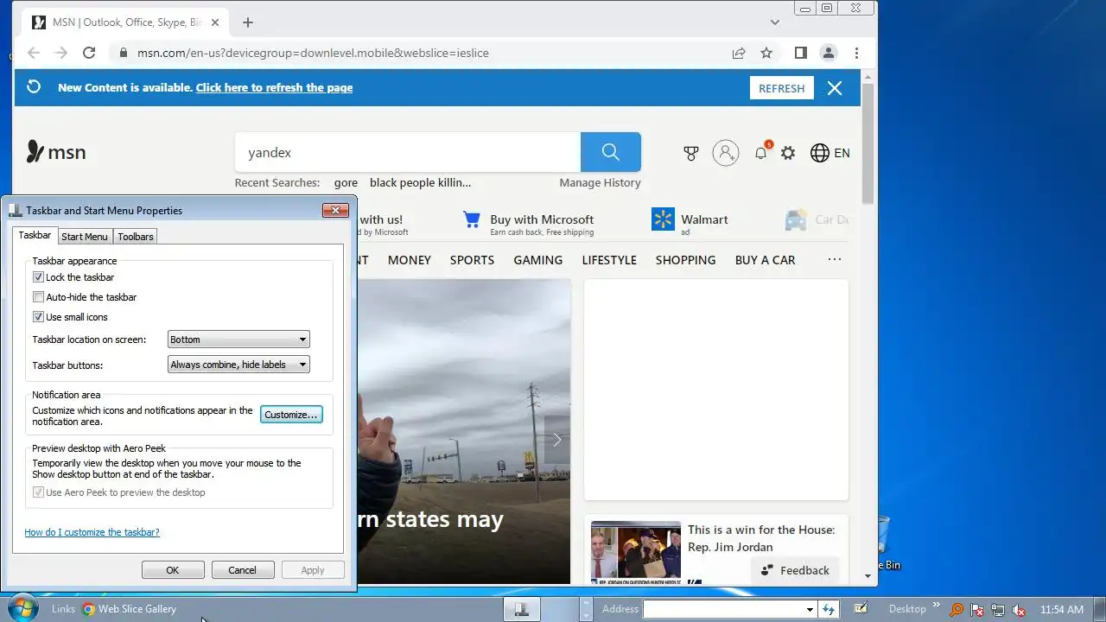Click the orange magnifier tray icon
This screenshot has height=622, width=1106.
tap(957, 609)
